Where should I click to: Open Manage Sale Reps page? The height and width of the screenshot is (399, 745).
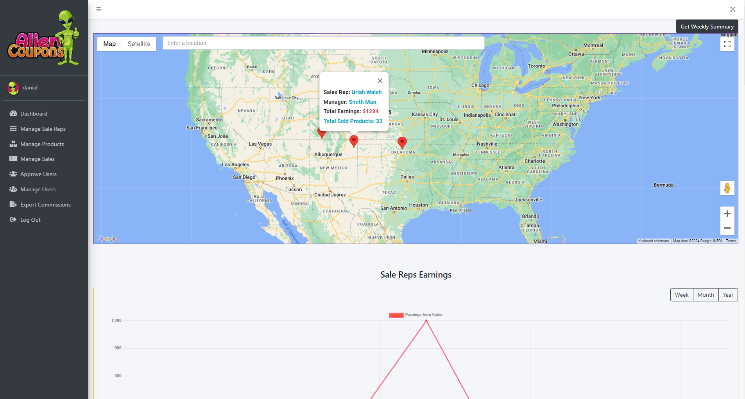pyautogui.click(x=43, y=129)
